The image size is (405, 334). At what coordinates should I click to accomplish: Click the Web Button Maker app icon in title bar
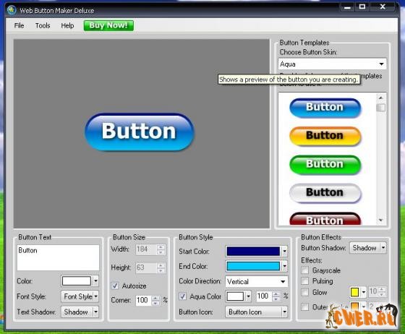(12, 10)
